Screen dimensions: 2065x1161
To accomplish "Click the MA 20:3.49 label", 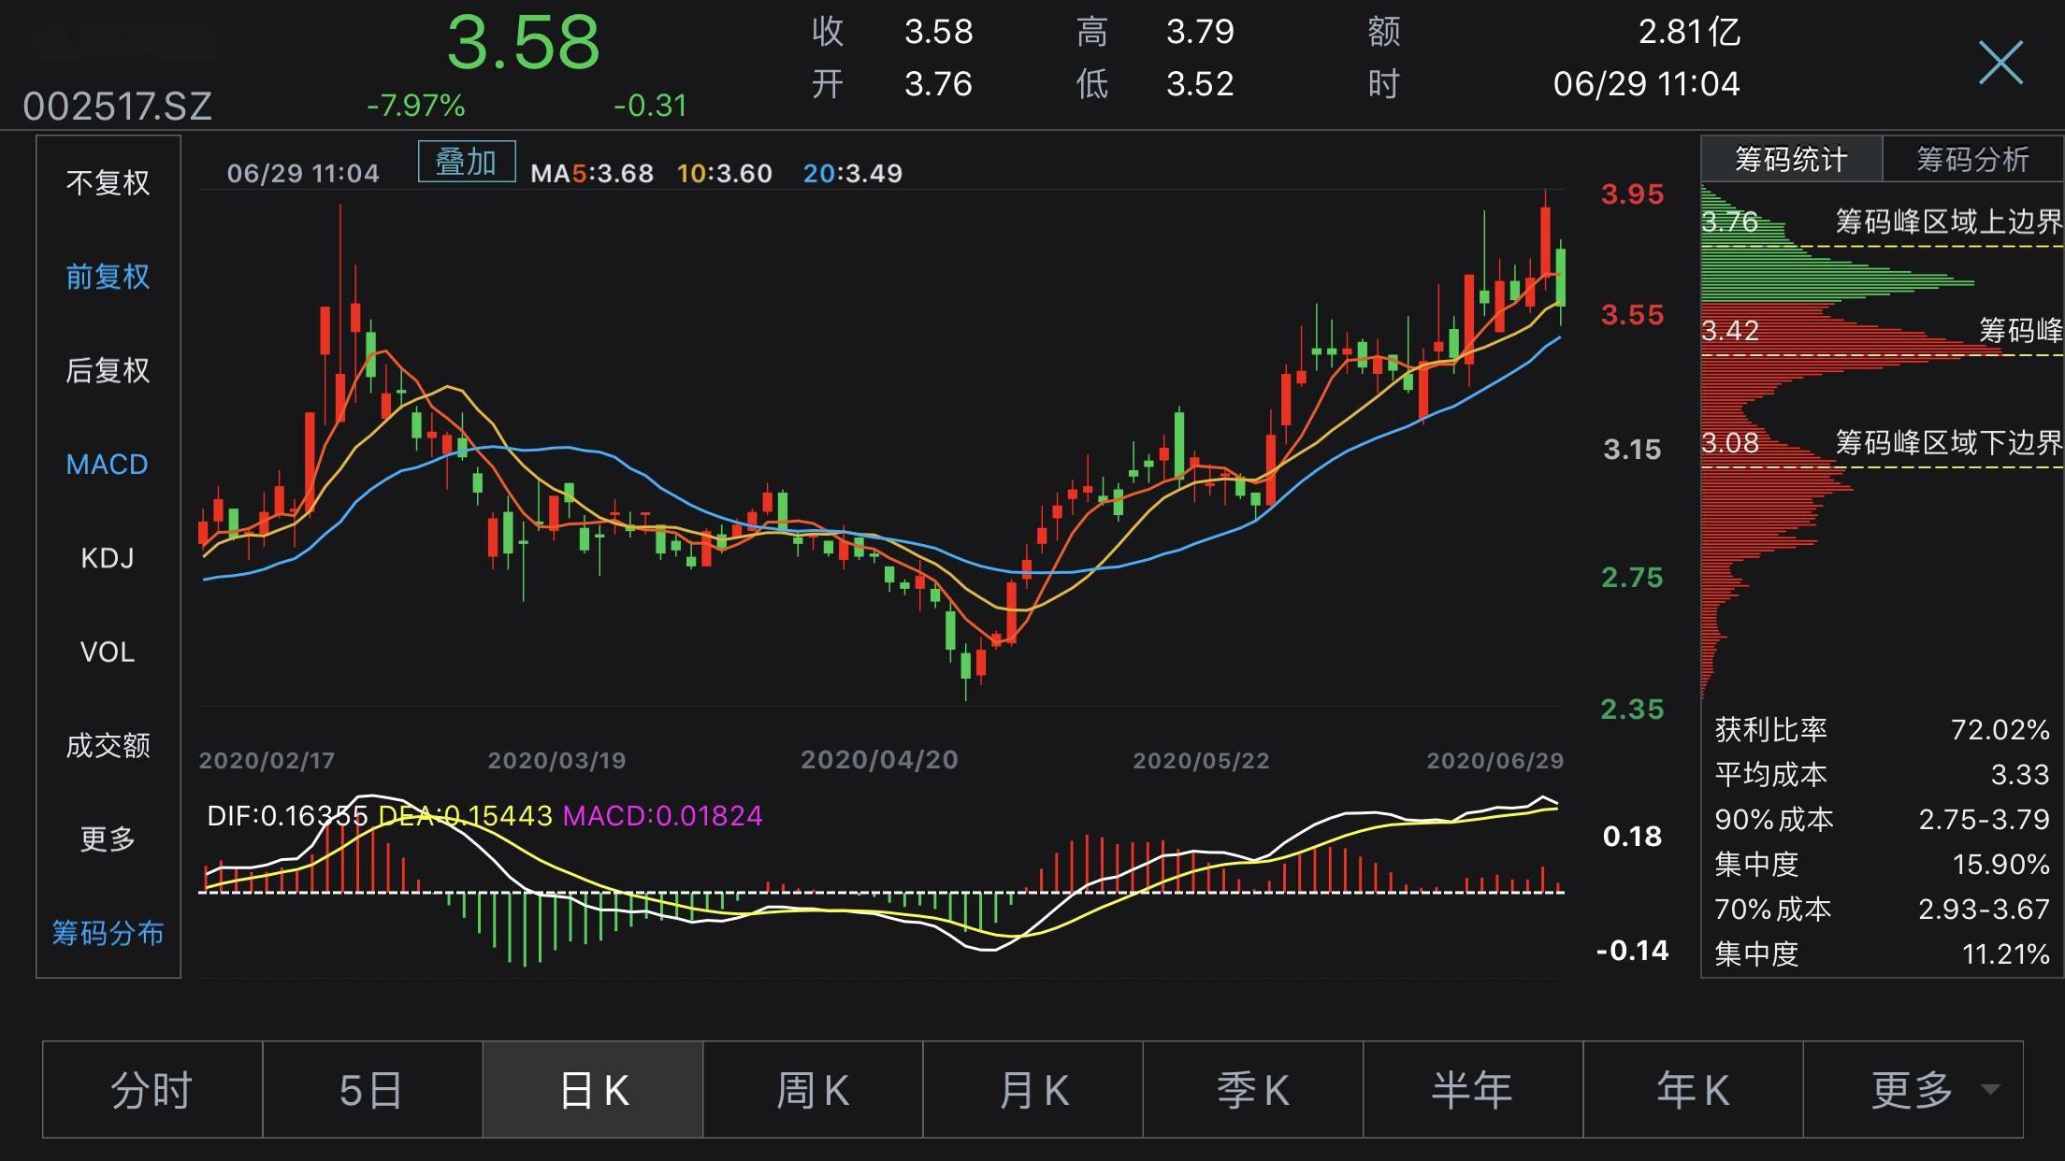I will pyautogui.click(x=853, y=173).
